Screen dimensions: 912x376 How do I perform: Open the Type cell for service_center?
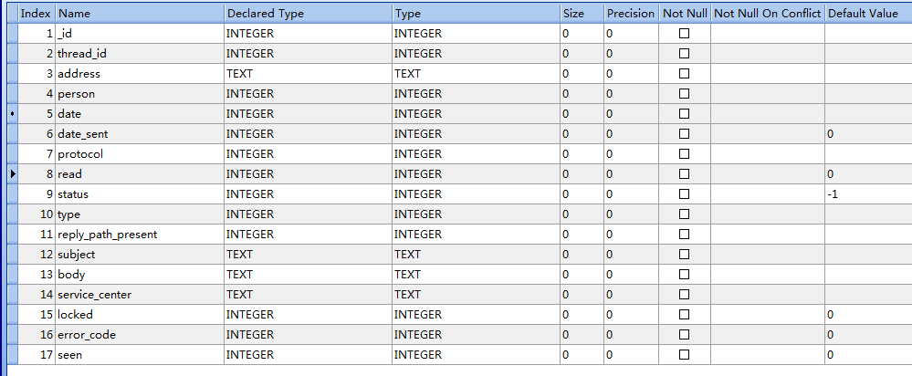476,295
